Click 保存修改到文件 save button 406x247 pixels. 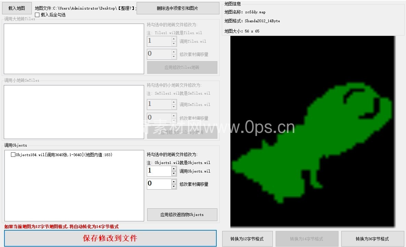[110, 238]
